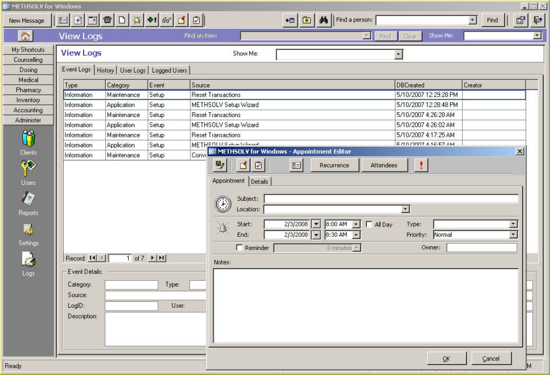The width and height of the screenshot is (550, 375).
Task: Open the End date picker dropdown
Action: tap(316, 235)
